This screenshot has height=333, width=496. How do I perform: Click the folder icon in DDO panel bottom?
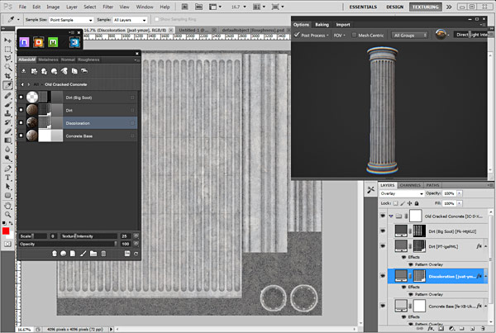click(x=93, y=254)
